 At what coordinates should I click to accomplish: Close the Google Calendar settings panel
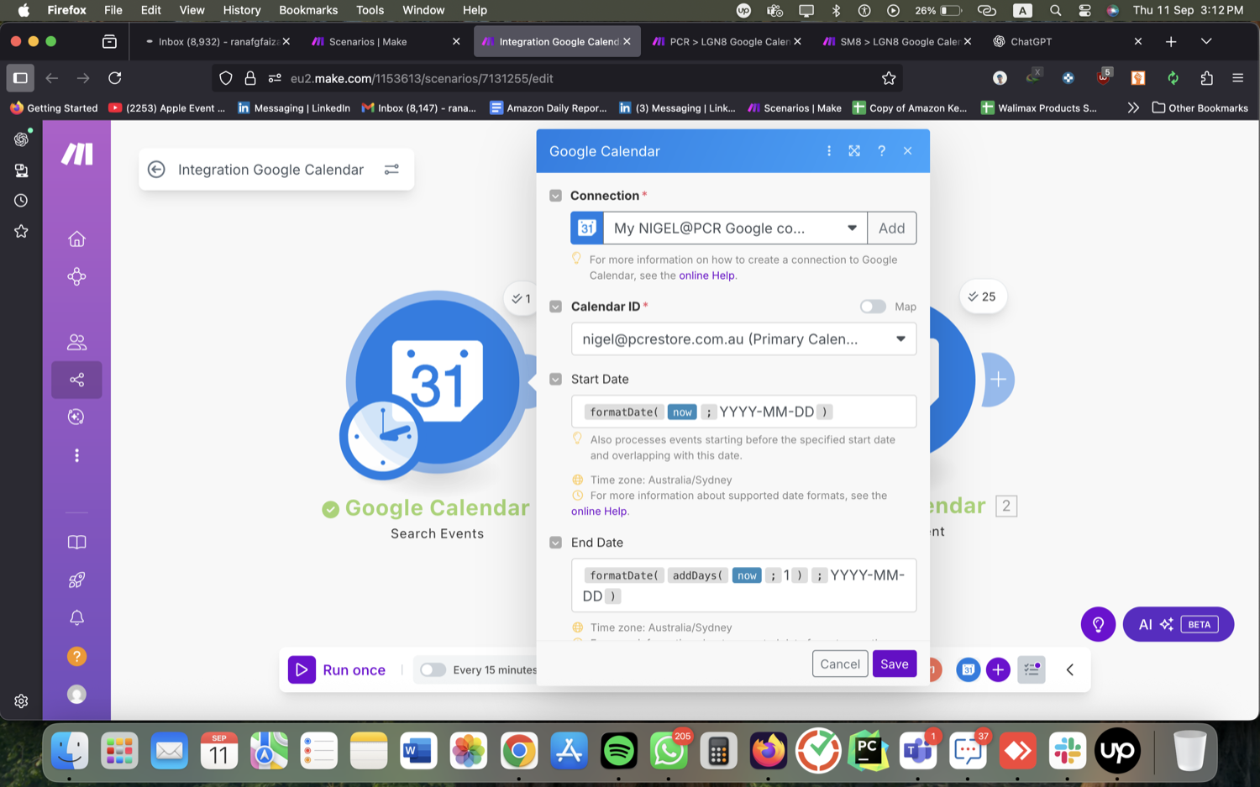click(x=908, y=151)
